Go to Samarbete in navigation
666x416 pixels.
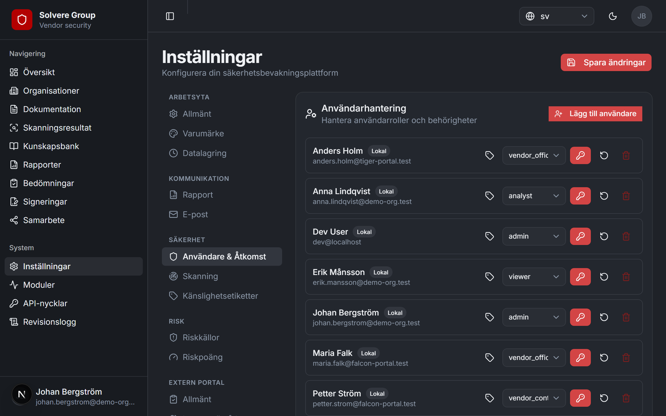pos(74,220)
